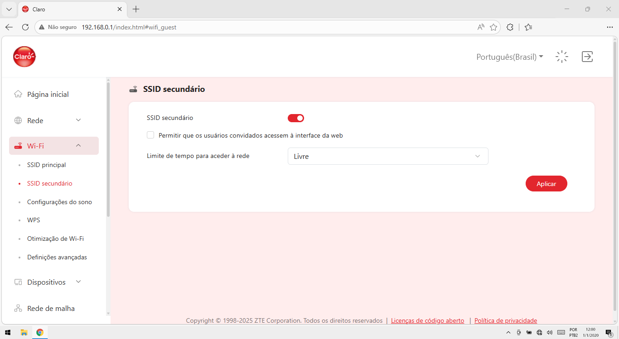Click the Read aloud icon in the address bar
The image size is (619, 339).
click(x=481, y=27)
